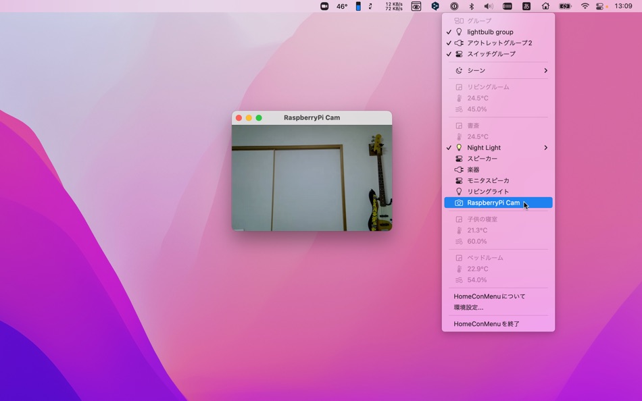
Task: Click the network speed KB/s indicator
Action: pos(394,6)
